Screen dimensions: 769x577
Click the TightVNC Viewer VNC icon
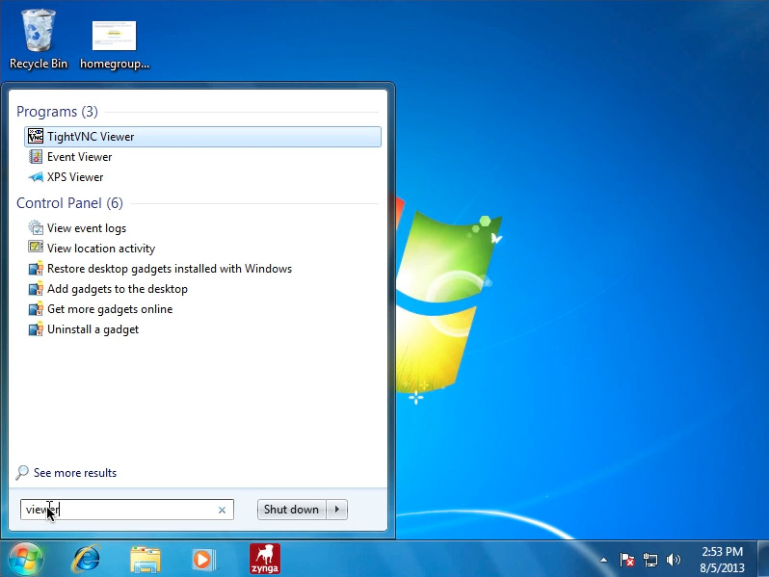36,136
